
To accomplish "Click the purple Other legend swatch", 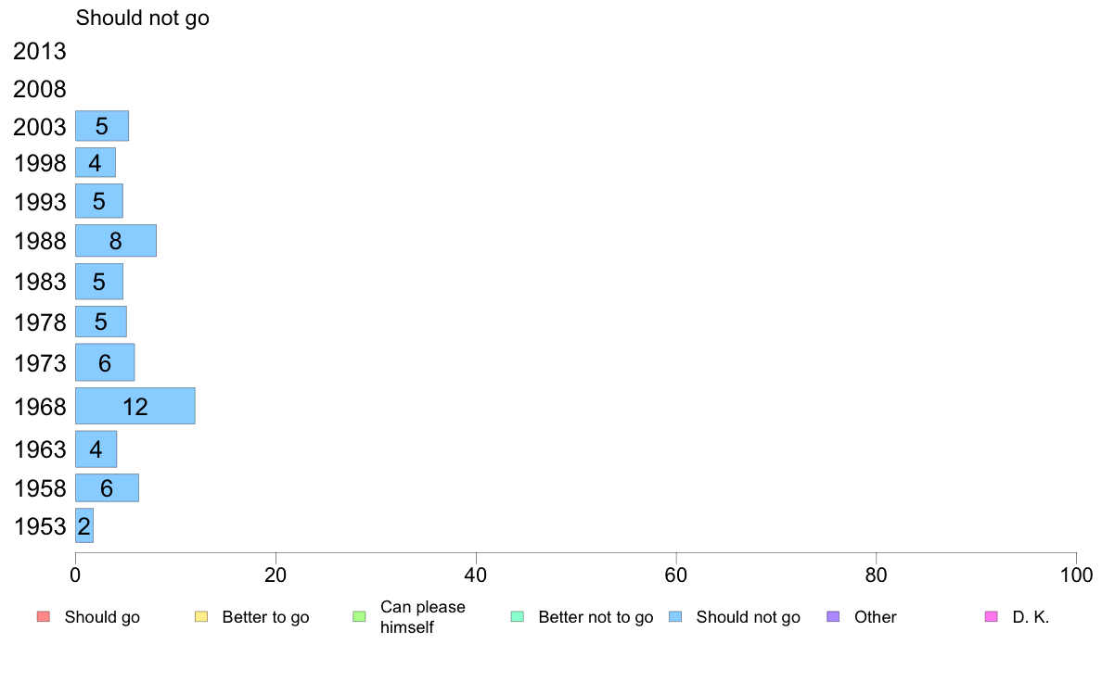I will [x=834, y=617].
